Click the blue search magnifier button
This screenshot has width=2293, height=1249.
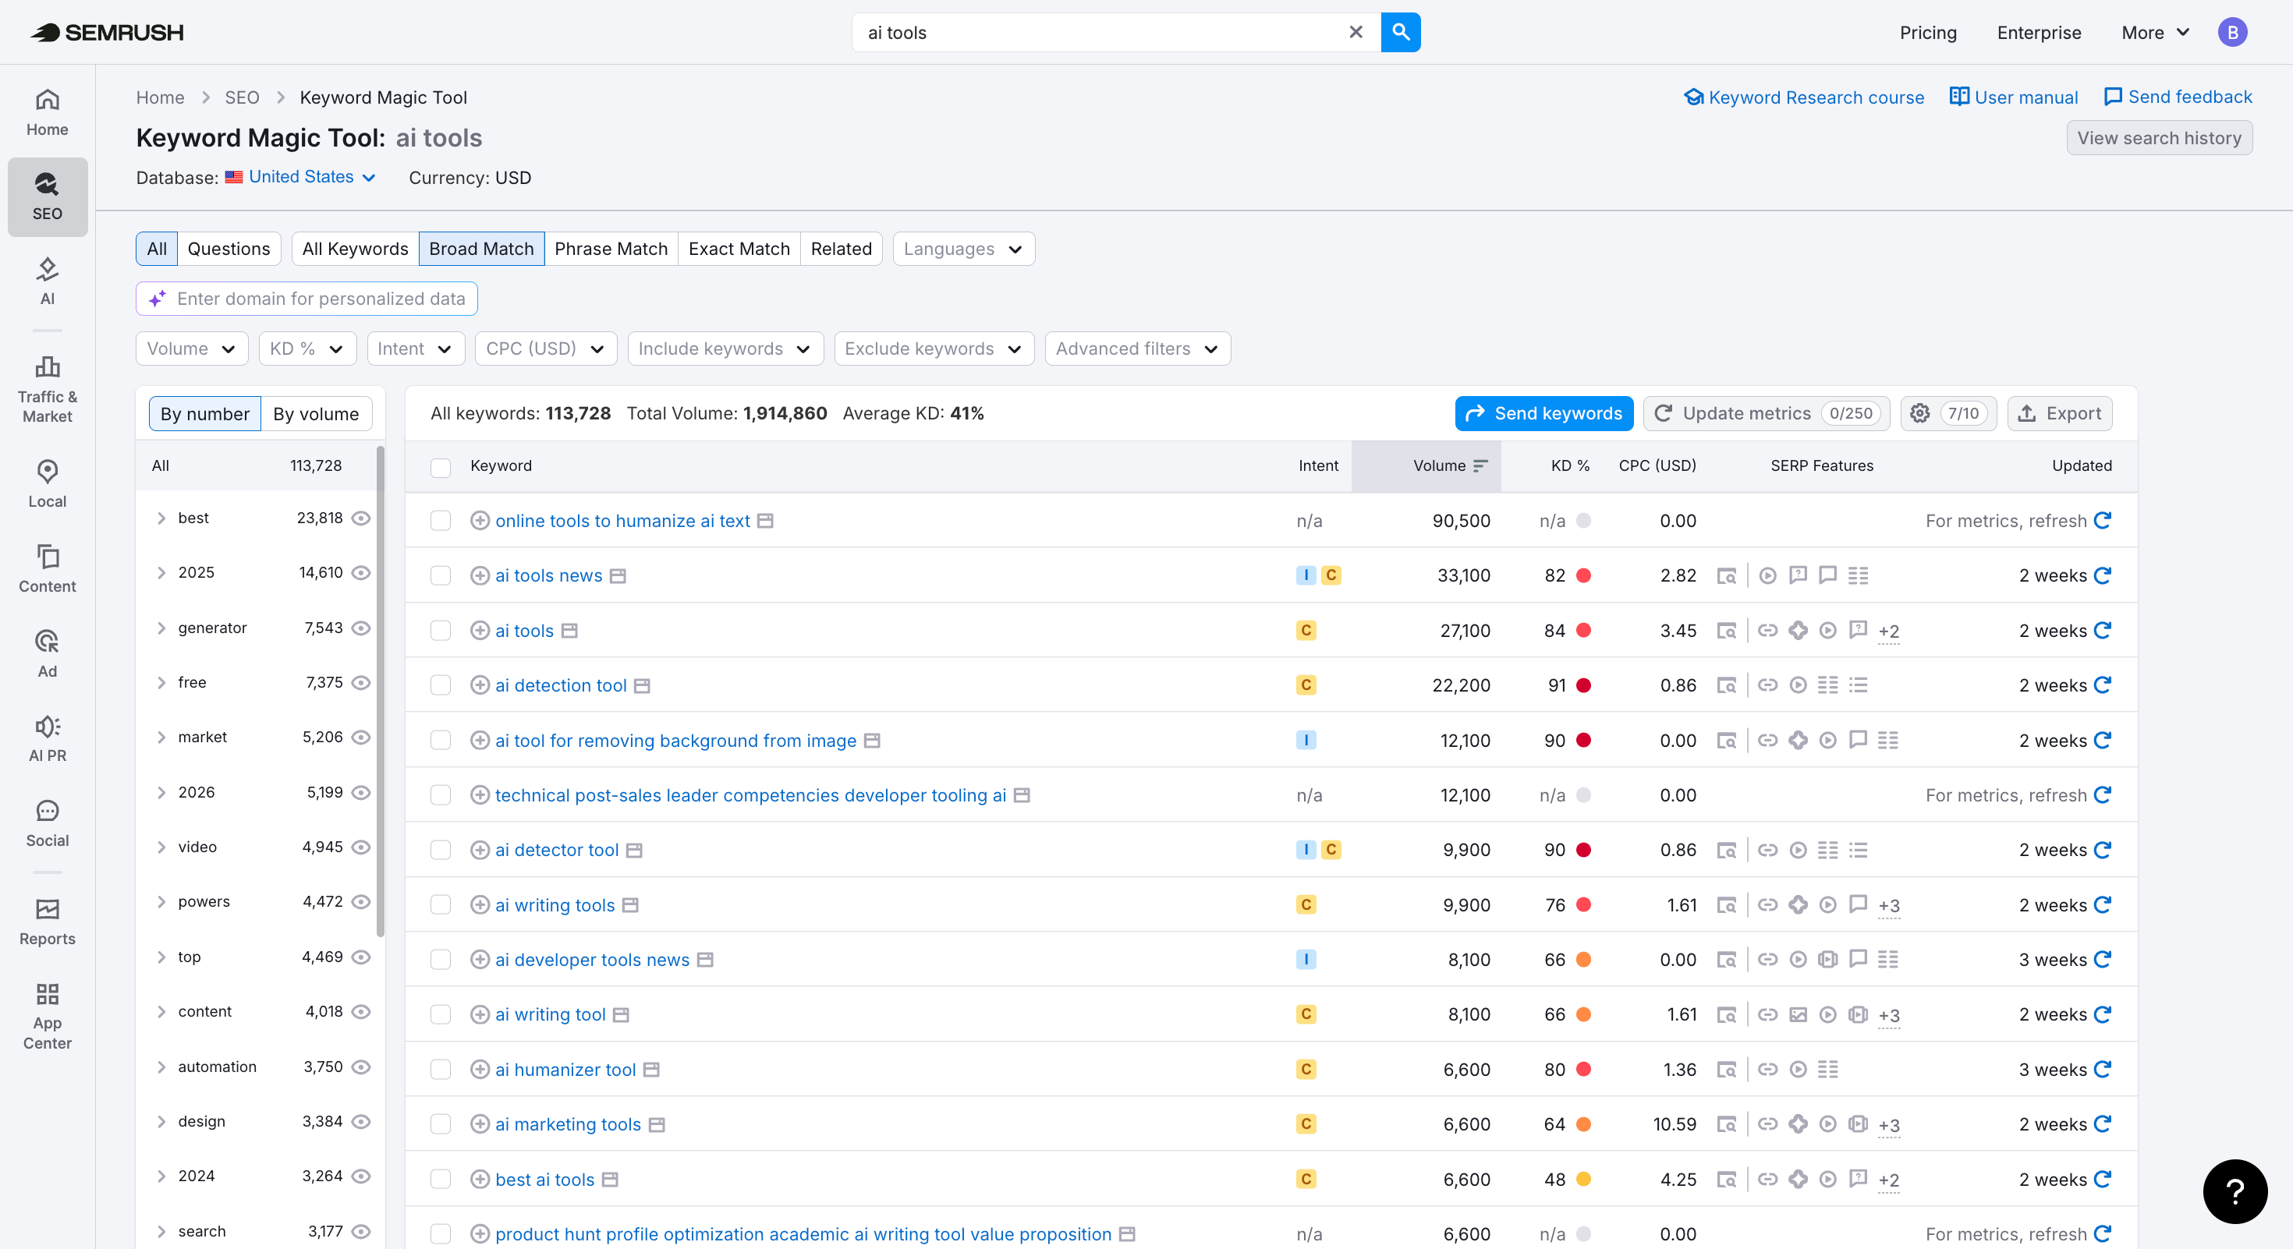pyautogui.click(x=1400, y=32)
